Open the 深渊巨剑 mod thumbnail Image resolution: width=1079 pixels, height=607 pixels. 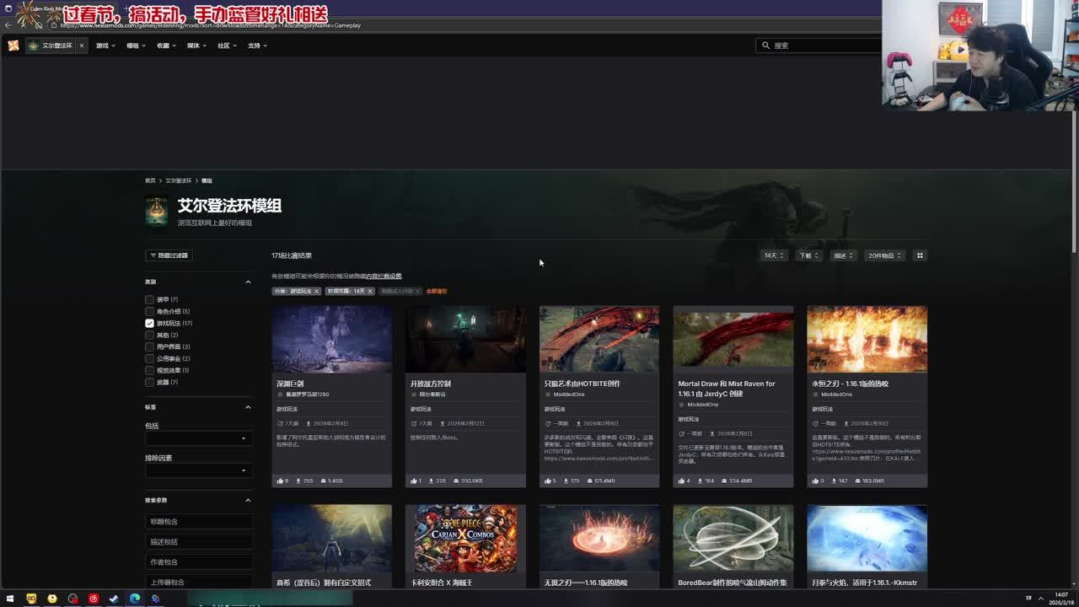coord(331,339)
